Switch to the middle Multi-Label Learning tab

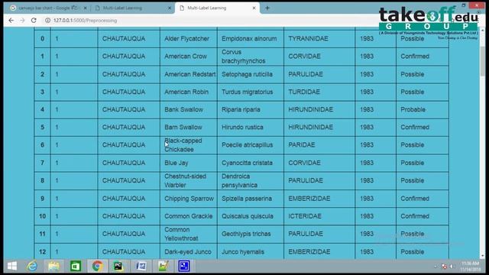[x=132, y=8]
